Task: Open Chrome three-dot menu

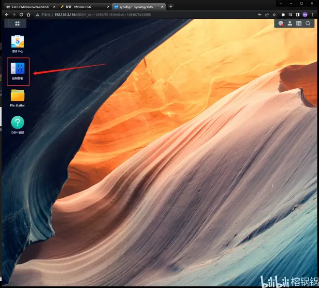Action: (312, 14)
